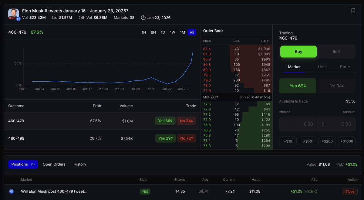Open the Positions tab
The height and width of the screenshot is (200, 364).
(x=23, y=164)
